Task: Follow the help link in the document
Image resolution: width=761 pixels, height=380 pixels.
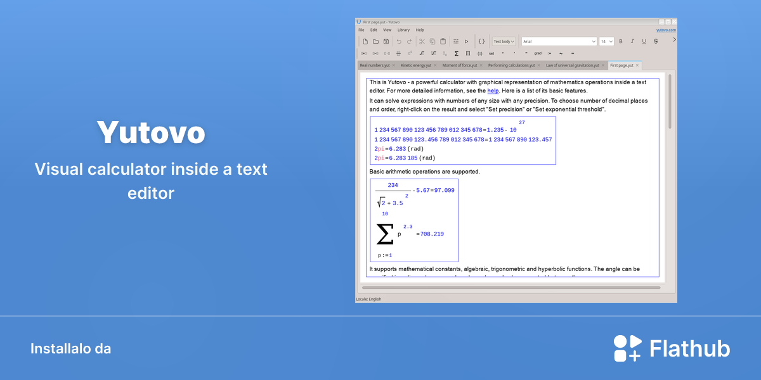Action: pyautogui.click(x=493, y=91)
